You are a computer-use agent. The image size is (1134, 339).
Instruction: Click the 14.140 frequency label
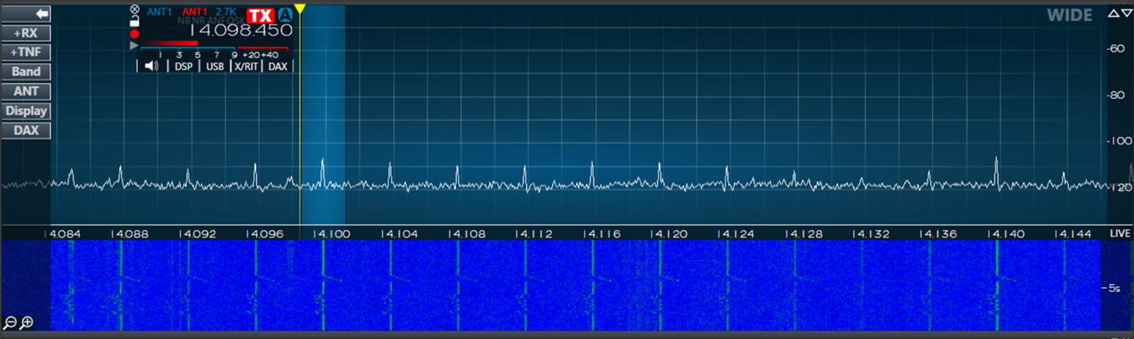[1006, 233]
